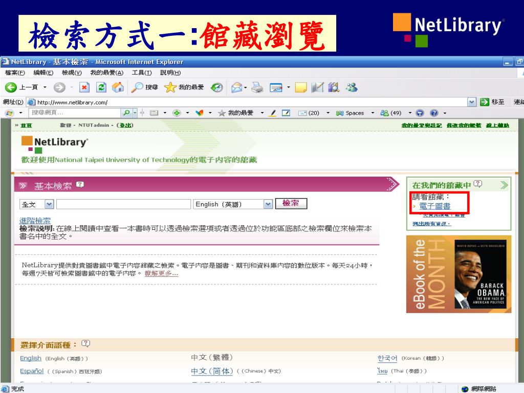This screenshot has height=393, width=524.
Task: Click the highlighter pen icon in Live toolbar
Action: tap(273, 113)
